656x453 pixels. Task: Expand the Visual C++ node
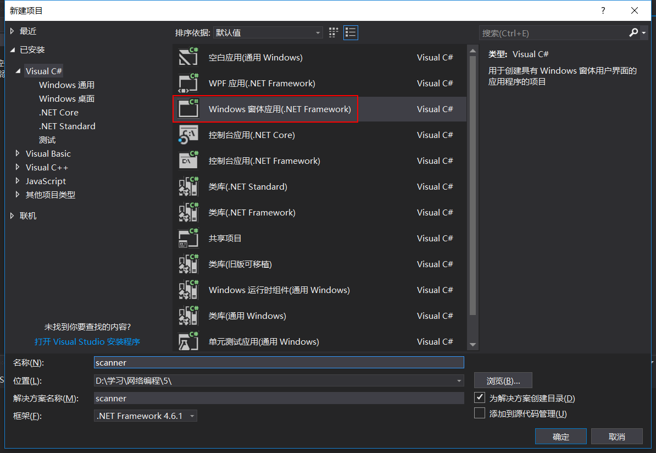click(x=18, y=167)
